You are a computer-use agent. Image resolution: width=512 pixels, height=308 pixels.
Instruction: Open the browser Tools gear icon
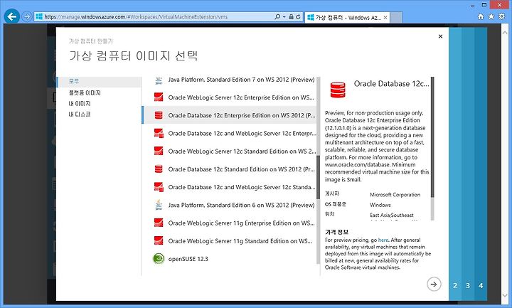(x=501, y=16)
